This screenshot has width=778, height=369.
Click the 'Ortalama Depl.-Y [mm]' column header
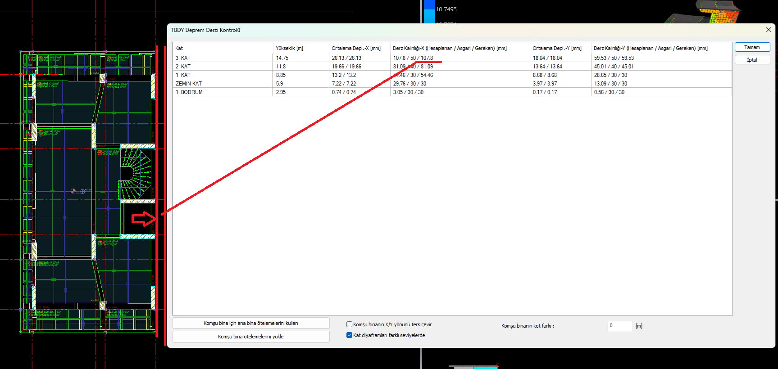(x=560, y=48)
